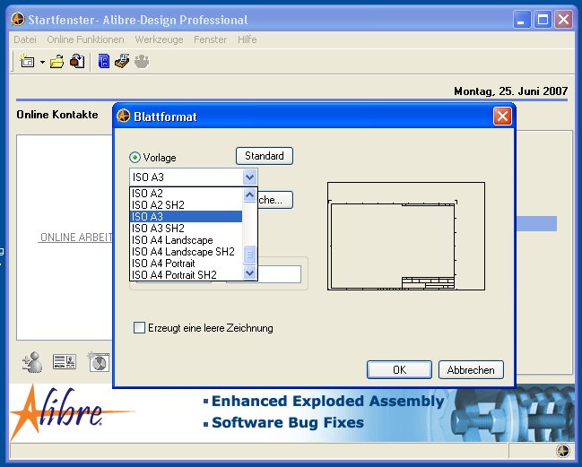582x467 pixels.
Task: Click the Alibre logo in Blattformat title
Action: pyautogui.click(x=124, y=116)
